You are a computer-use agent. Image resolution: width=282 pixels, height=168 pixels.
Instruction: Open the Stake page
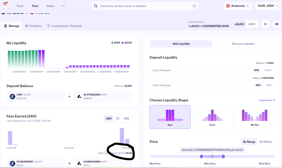point(50,6)
